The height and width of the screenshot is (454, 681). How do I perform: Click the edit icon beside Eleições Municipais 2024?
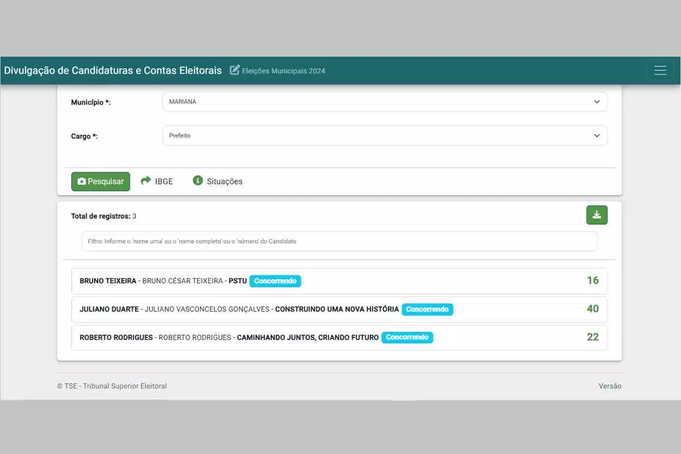click(x=235, y=70)
